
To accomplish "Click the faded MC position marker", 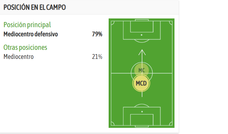I will (x=141, y=70).
